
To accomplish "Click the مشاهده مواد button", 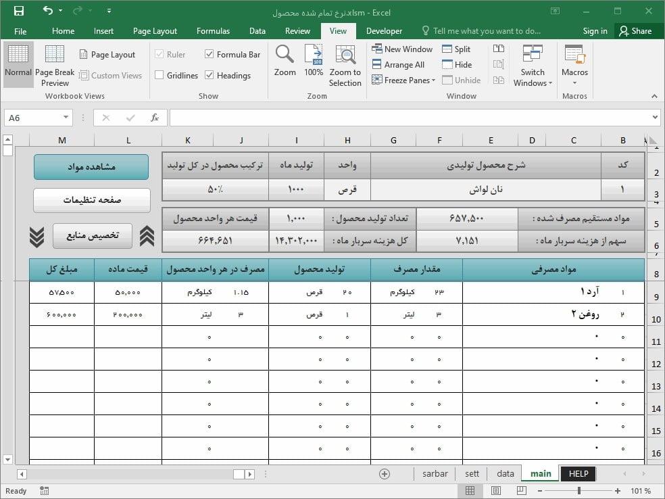I will (91, 167).
